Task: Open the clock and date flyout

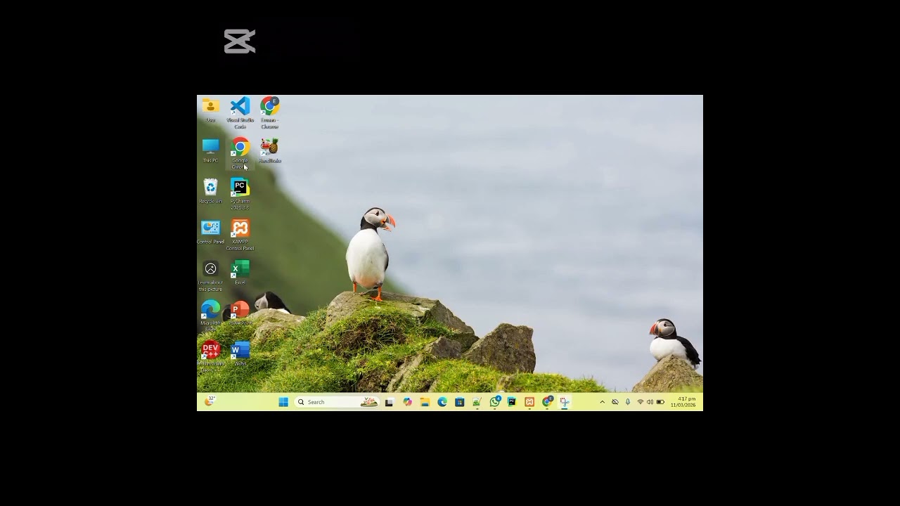Action: [x=683, y=402]
